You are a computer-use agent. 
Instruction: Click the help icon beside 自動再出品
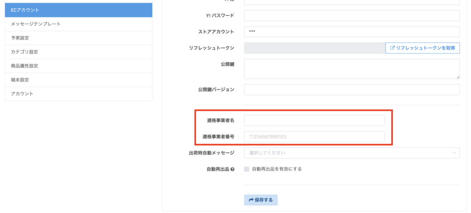232,169
